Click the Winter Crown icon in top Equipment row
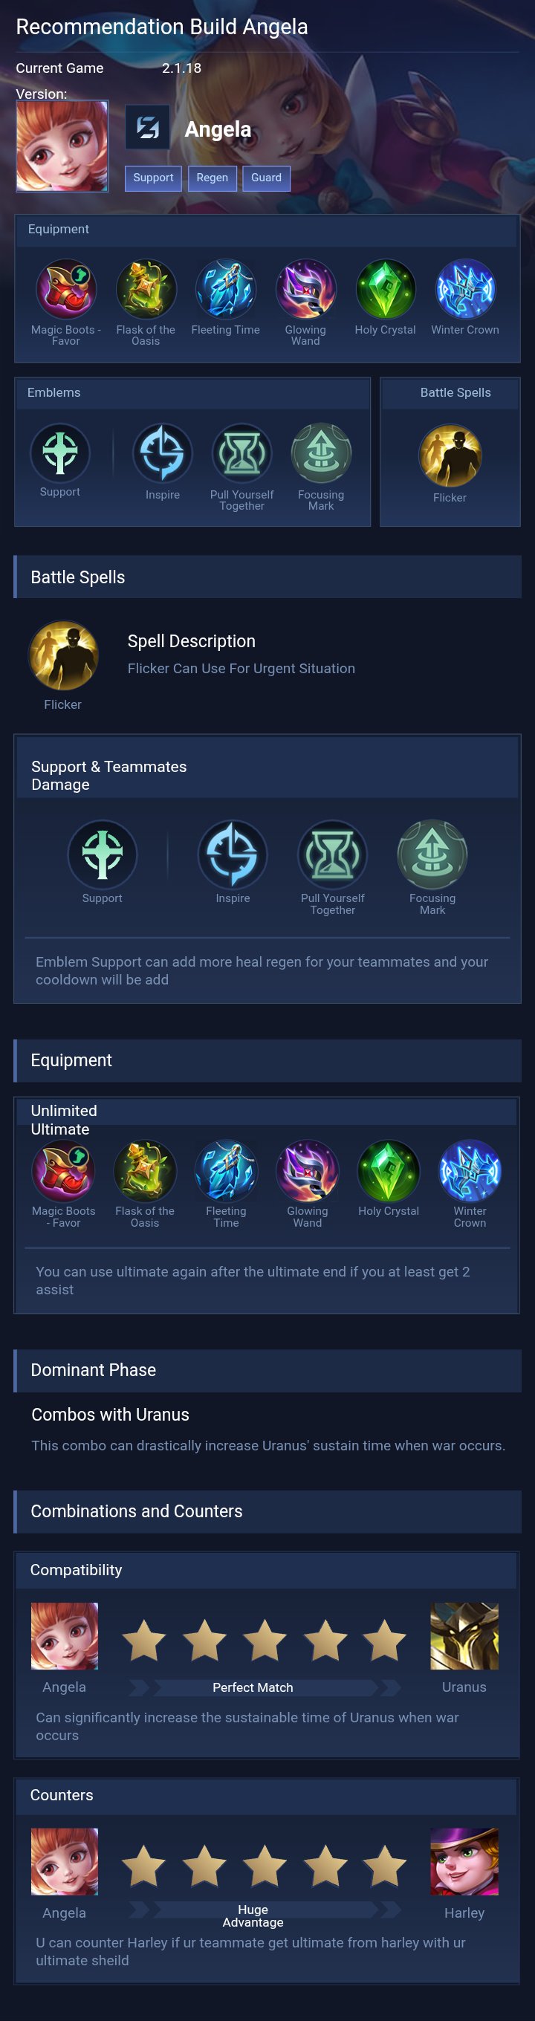The height and width of the screenshot is (2021, 535). tap(465, 289)
